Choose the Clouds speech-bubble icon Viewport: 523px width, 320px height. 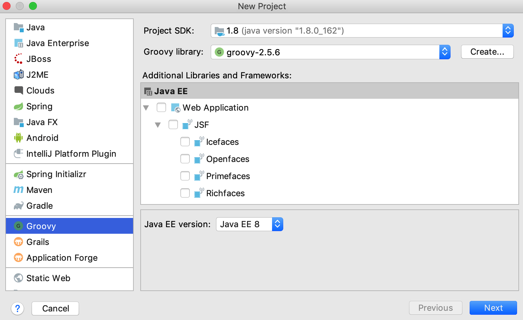18,91
